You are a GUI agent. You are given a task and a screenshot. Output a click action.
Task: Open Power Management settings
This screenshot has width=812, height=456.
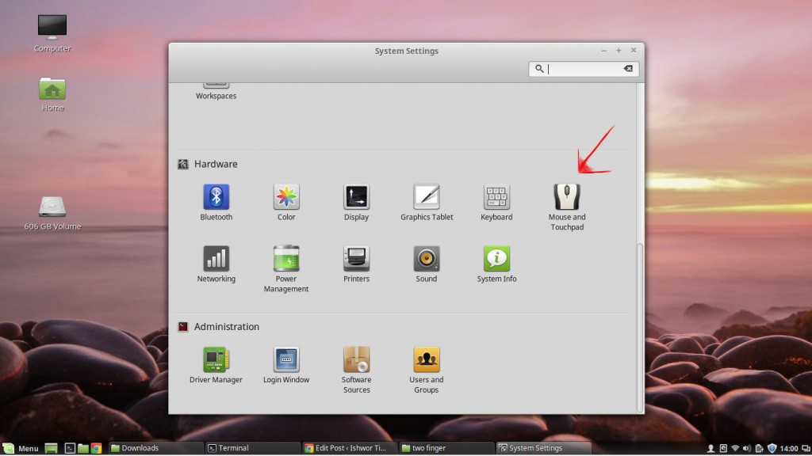(x=285, y=269)
